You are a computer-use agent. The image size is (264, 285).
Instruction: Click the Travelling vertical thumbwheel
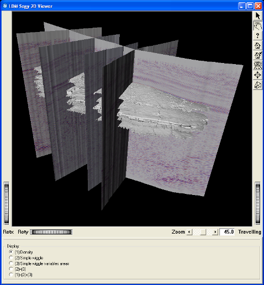click(x=257, y=203)
